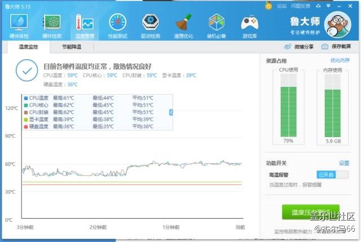The height and width of the screenshot is (242, 361).
Task: Open the 性能测试 performance test gauge icon
Action: 117,25
